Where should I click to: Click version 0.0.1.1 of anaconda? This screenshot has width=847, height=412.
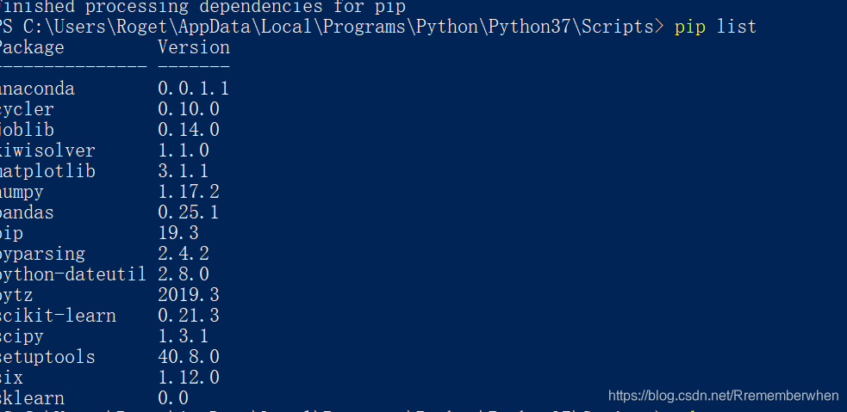click(193, 89)
